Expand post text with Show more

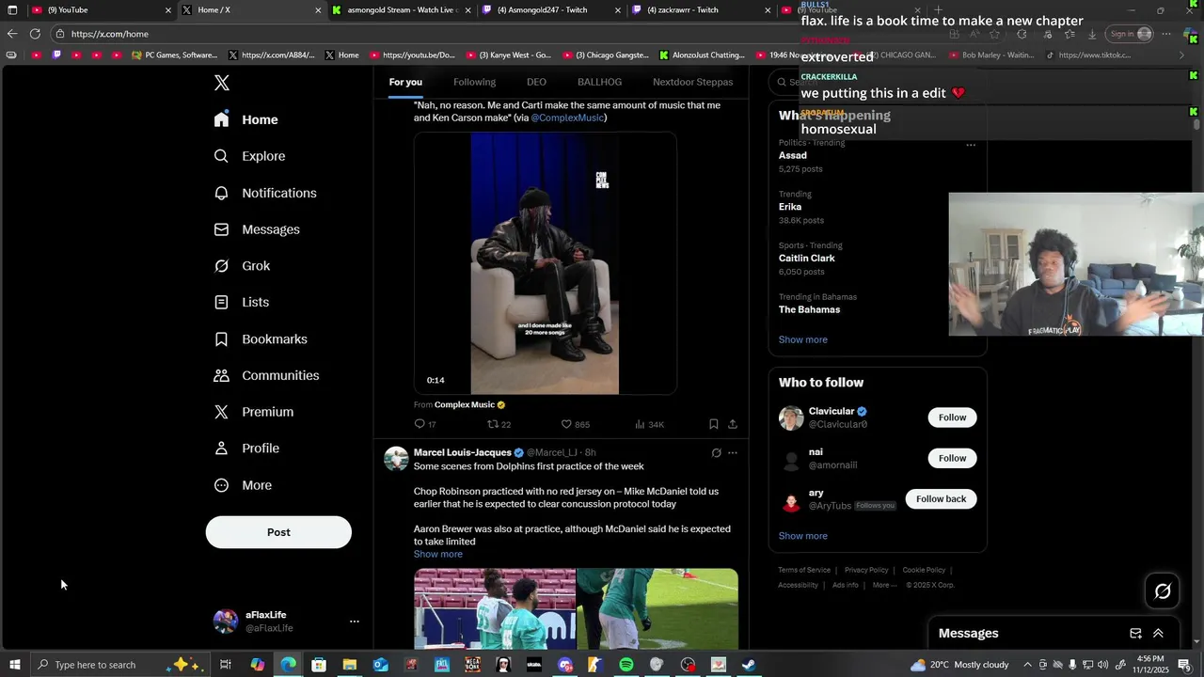(x=438, y=554)
